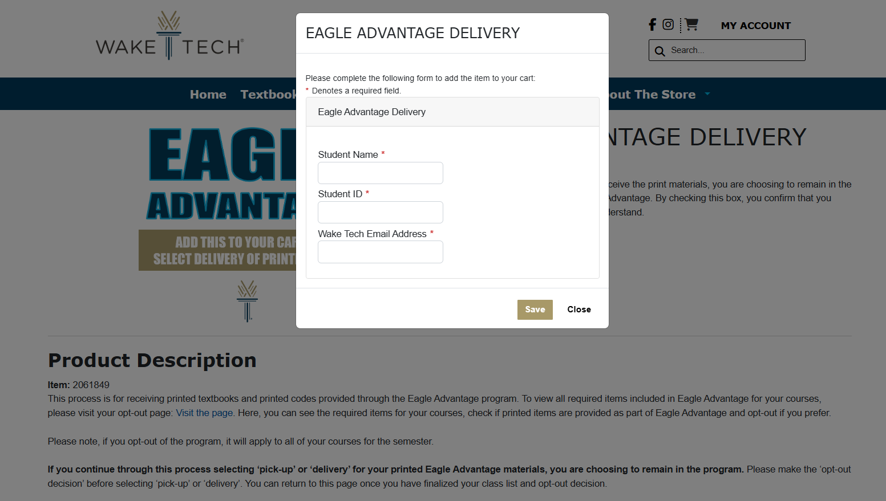Click the Product Description heading
Image resolution: width=886 pixels, height=501 pixels.
click(152, 360)
